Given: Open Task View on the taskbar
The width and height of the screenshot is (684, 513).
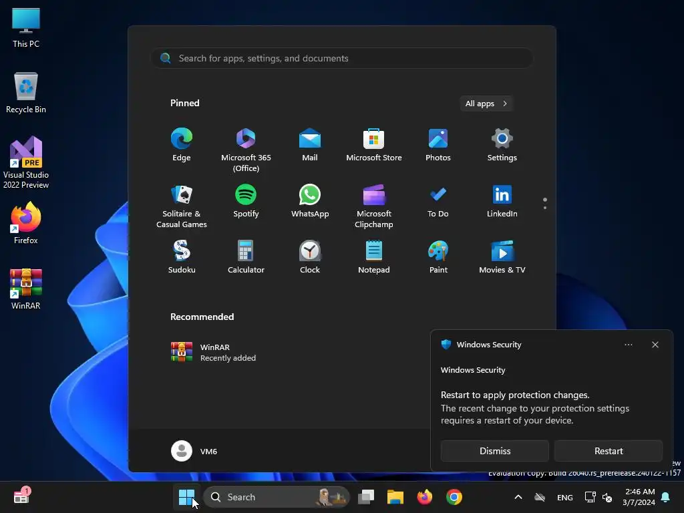Looking at the screenshot, I should click(366, 497).
